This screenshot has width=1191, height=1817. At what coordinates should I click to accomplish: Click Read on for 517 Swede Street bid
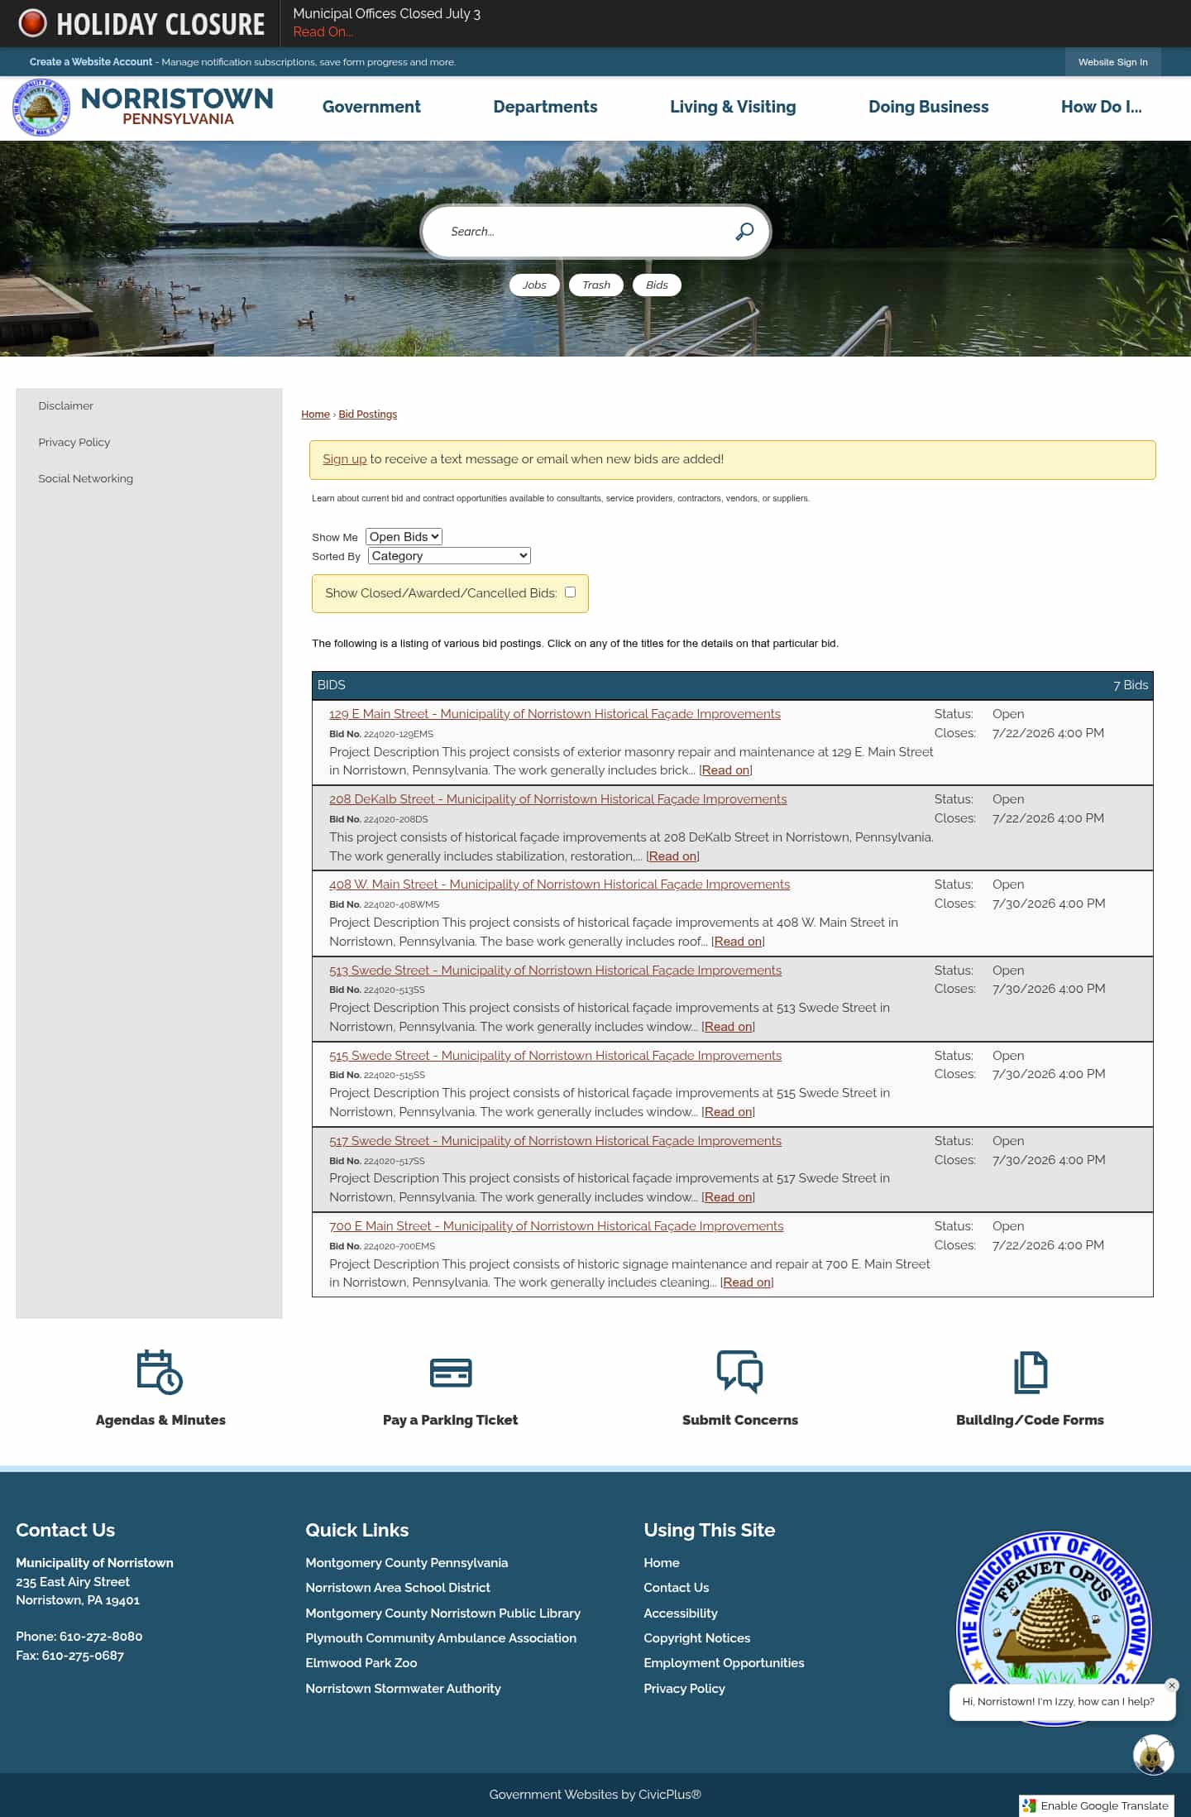click(x=728, y=1197)
